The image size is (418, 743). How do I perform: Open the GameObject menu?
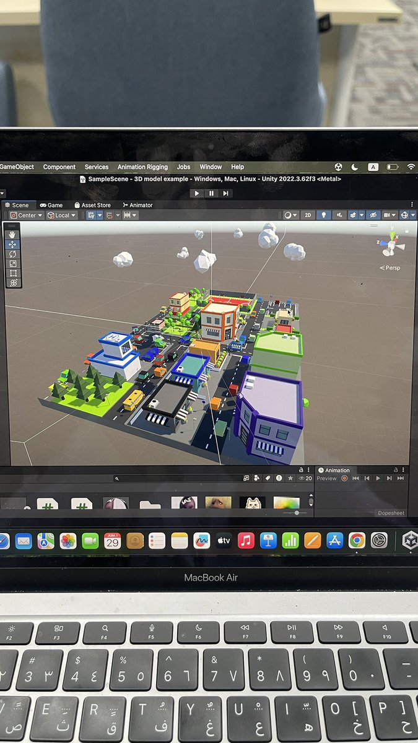(17, 167)
